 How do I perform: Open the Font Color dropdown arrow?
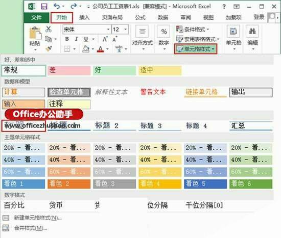tap(107, 49)
